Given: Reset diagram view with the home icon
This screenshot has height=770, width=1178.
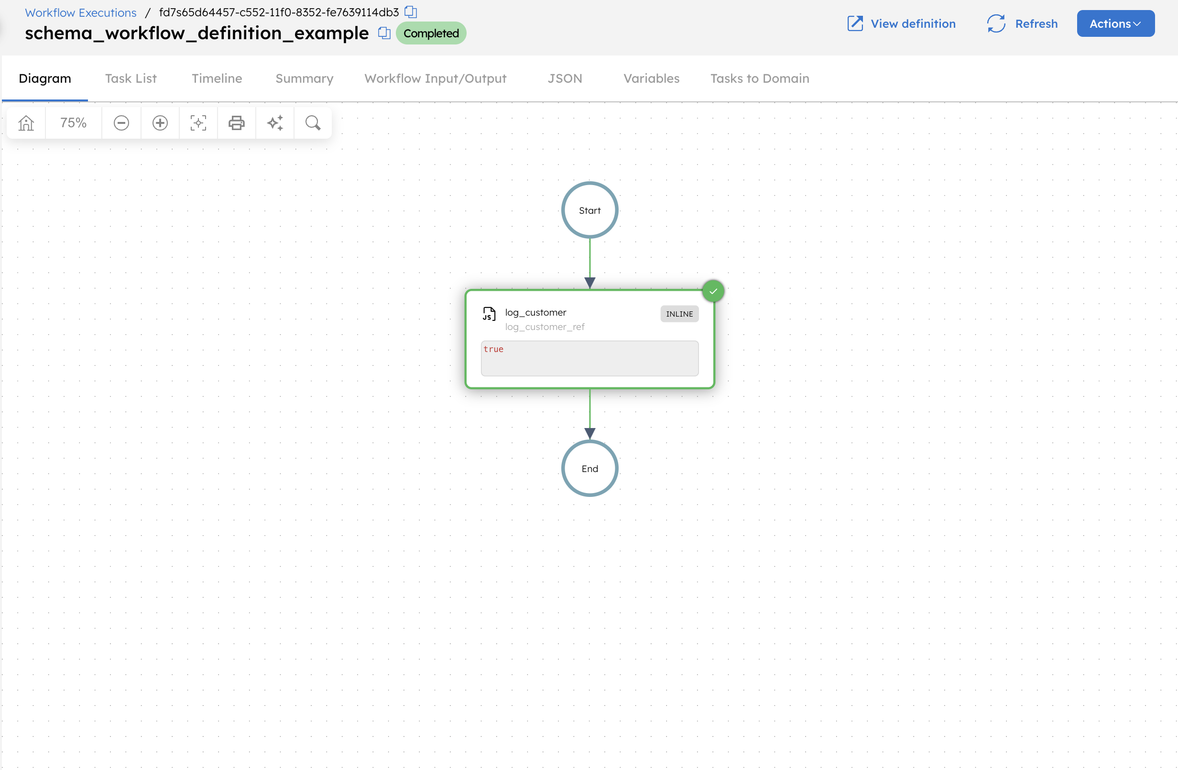Looking at the screenshot, I should coord(26,122).
